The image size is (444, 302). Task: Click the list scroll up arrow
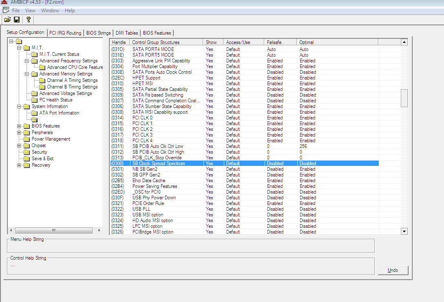pyautogui.click(x=404, y=42)
